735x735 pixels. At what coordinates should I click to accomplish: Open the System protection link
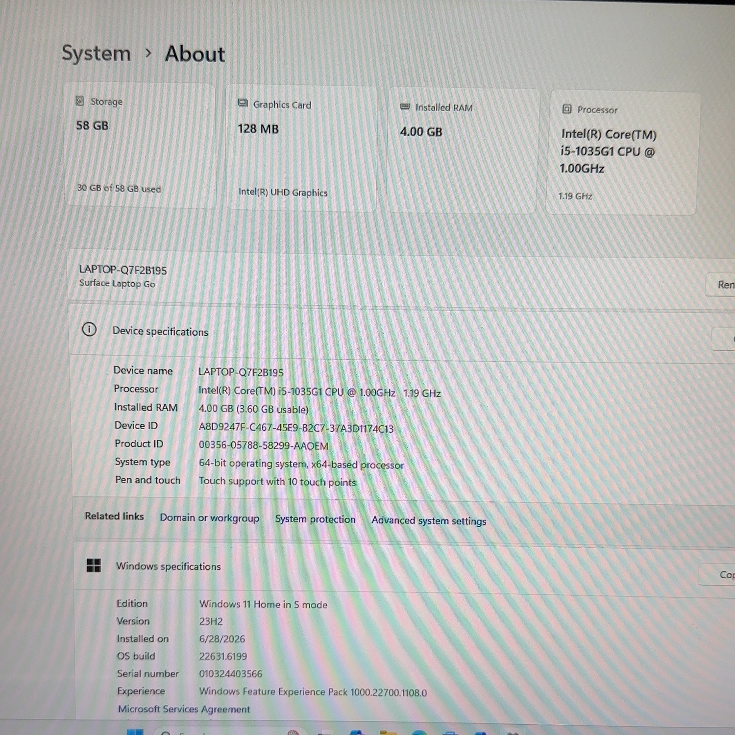(x=315, y=519)
